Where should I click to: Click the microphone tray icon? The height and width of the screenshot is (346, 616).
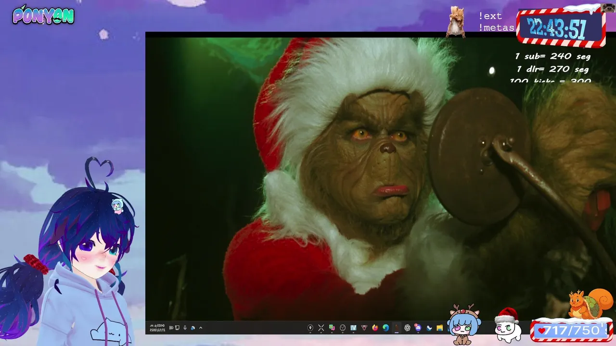tap(185, 328)
